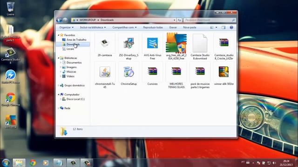298x167 pixels.
Task: Select the Camtasia_studio 8_Cracke_LKZbr archive
Action: click(223, 42)
